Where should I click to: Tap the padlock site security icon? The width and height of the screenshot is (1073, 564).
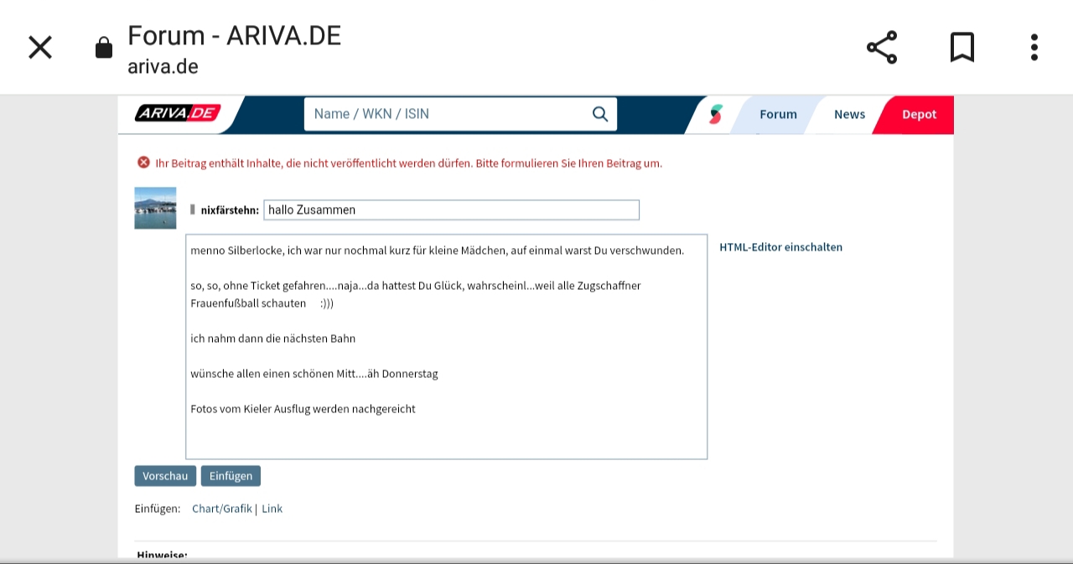click(x=104, y=48)
